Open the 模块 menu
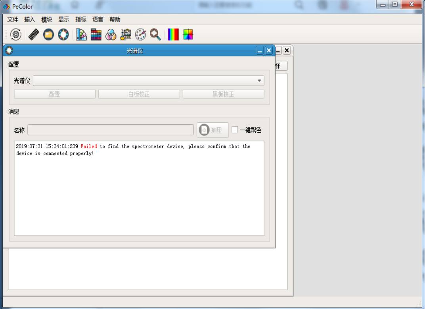This screenshot has width=425, height=309. [47, 19]
